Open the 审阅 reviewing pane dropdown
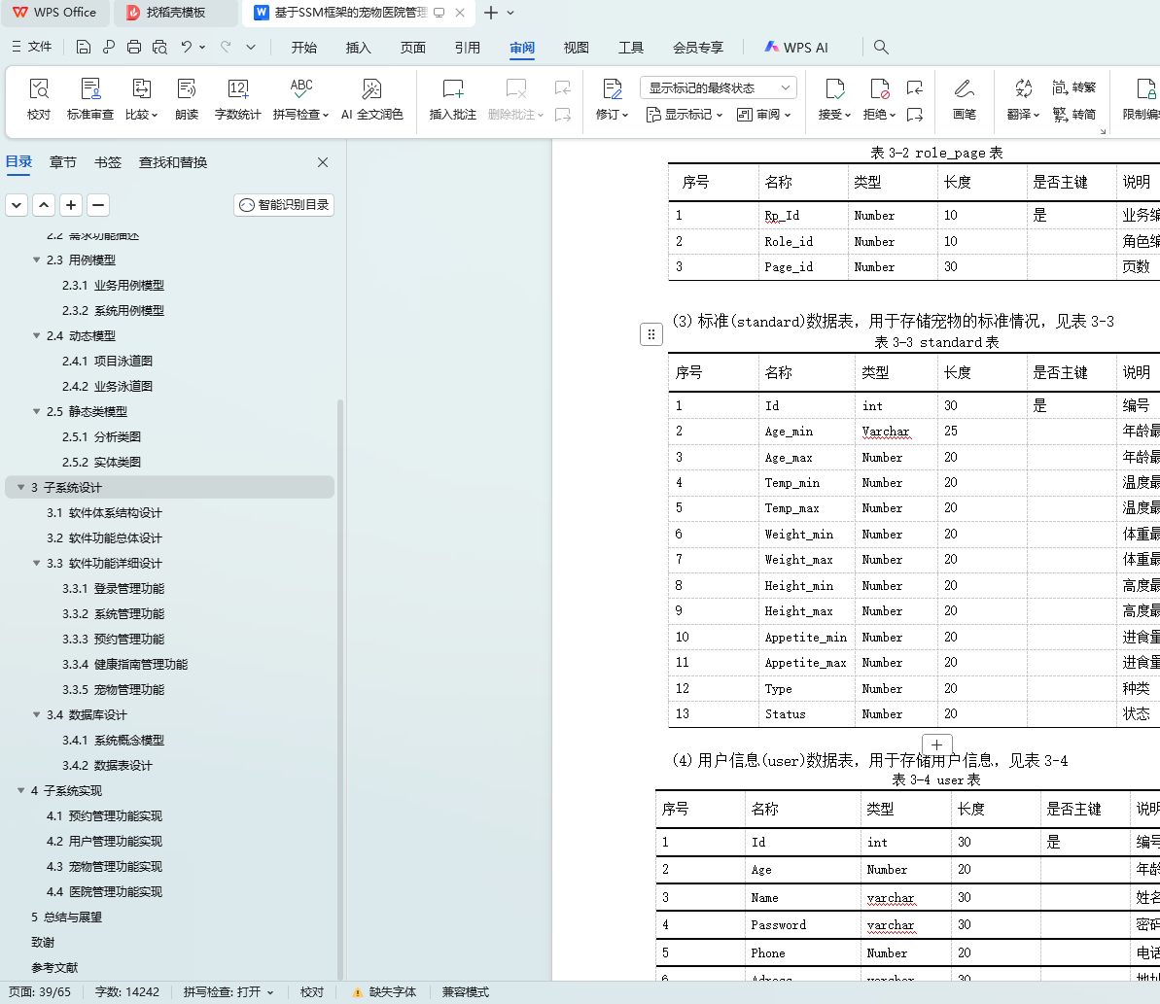 [x=764, y=115]
